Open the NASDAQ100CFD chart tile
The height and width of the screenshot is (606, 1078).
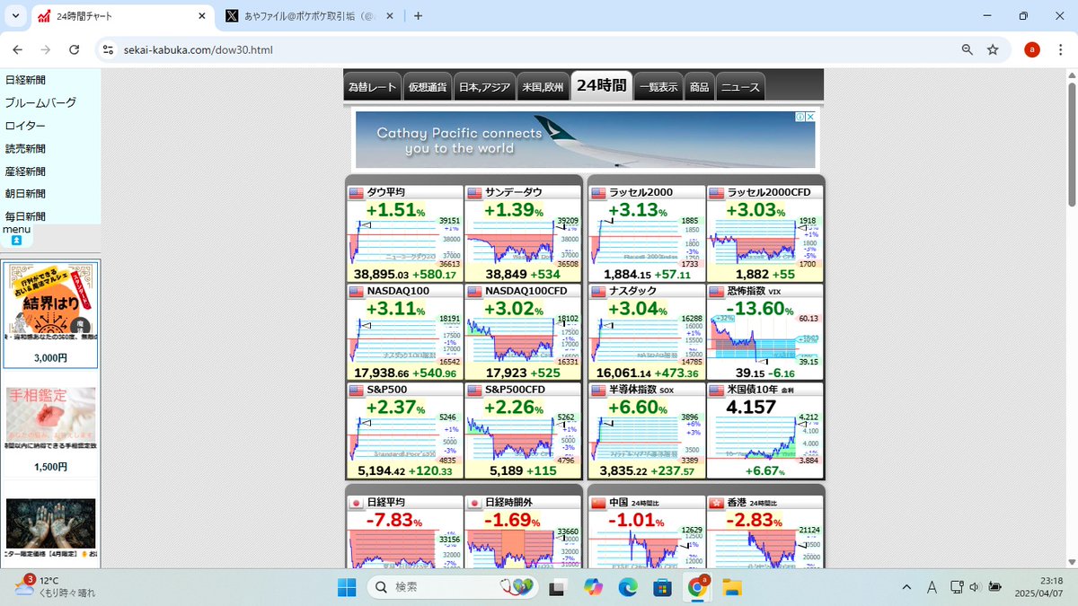pyautogui.click(x=524, y=332)
